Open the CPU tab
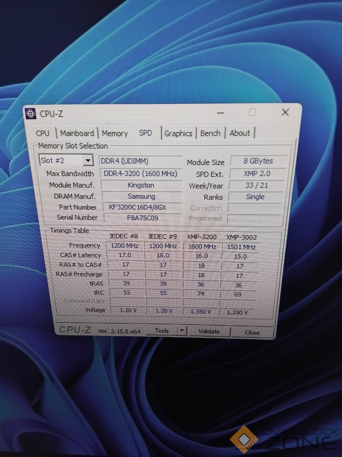The image size is (342, 457). tap(43, 133)
